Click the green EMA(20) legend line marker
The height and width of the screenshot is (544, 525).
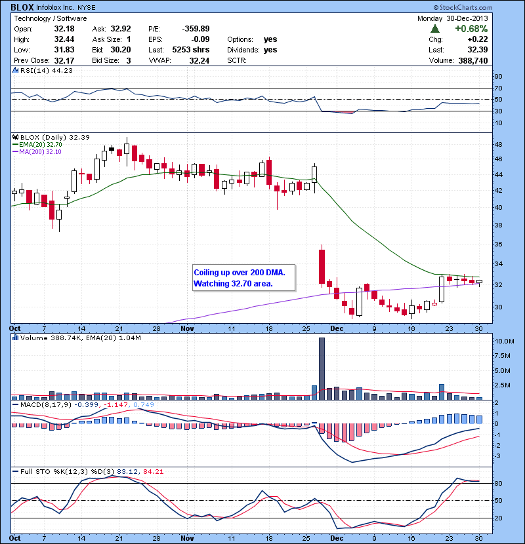pos(16,145)
